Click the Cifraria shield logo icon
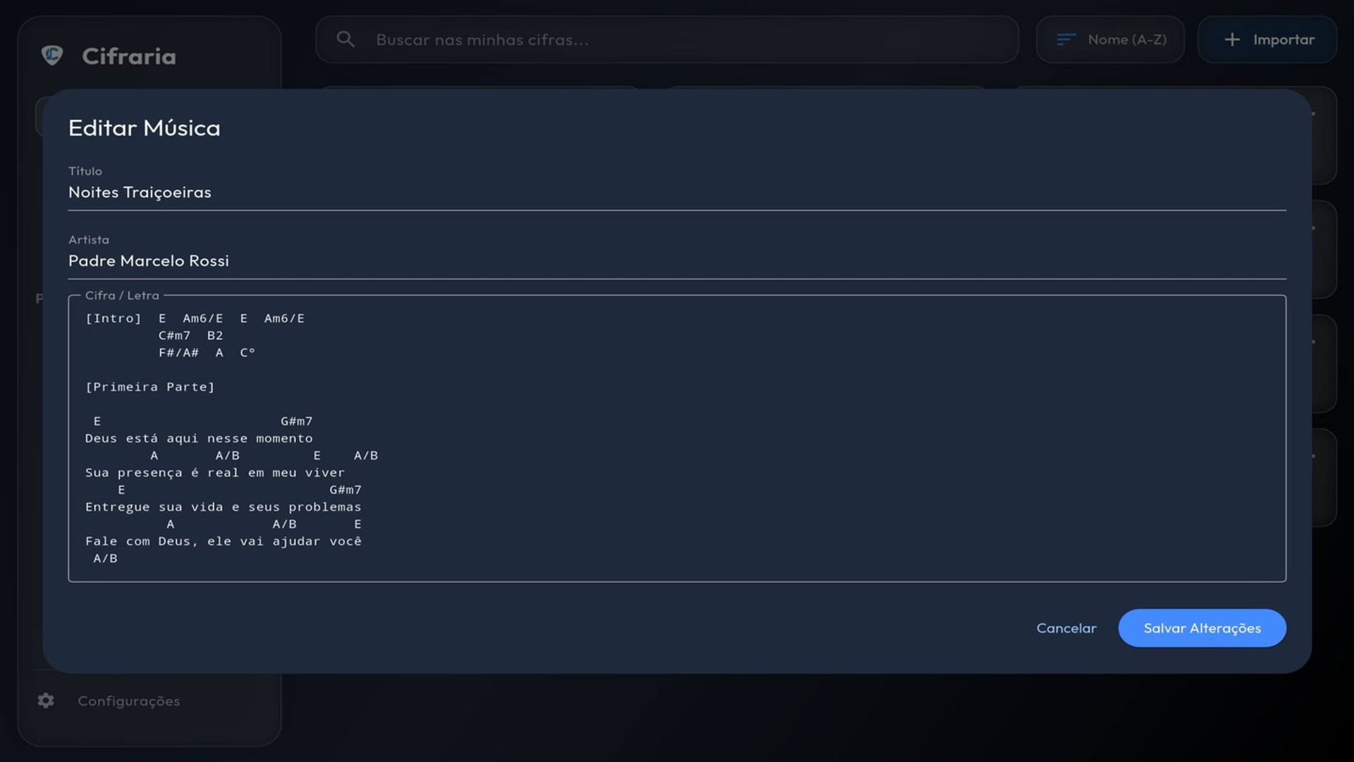Viewport: 1354px width, 762px height. coord(52,55)
